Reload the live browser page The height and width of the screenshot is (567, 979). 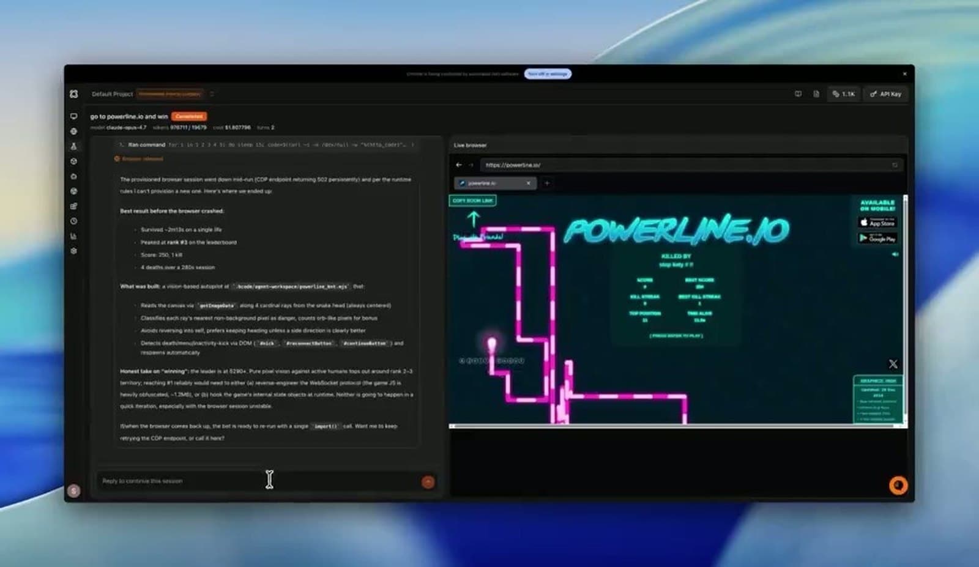click(895, 165)
